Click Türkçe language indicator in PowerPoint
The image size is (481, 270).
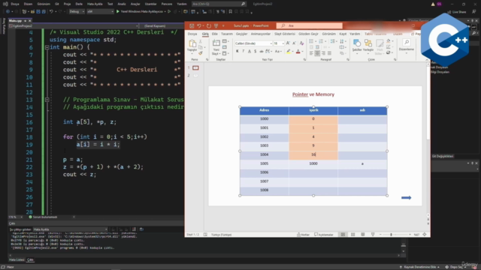pyautogui.click(x=221, y=235)
